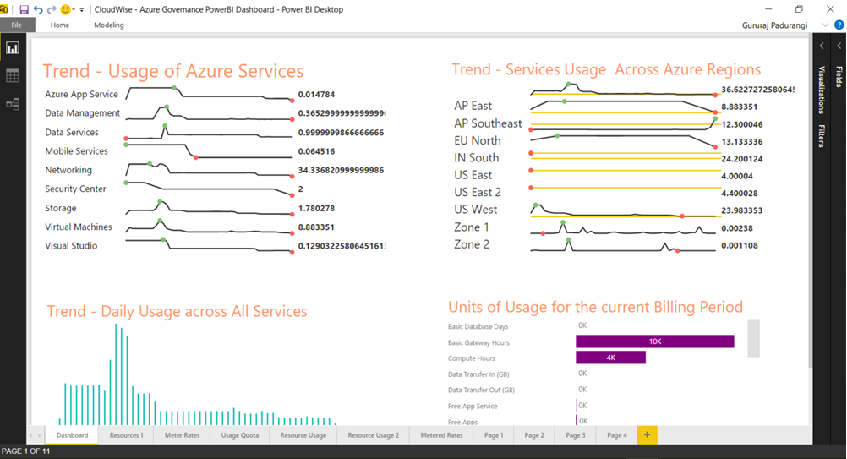The width and height of the screenshot is (847, 459).
Task: Switch to Report view icon
Action: 13,48
